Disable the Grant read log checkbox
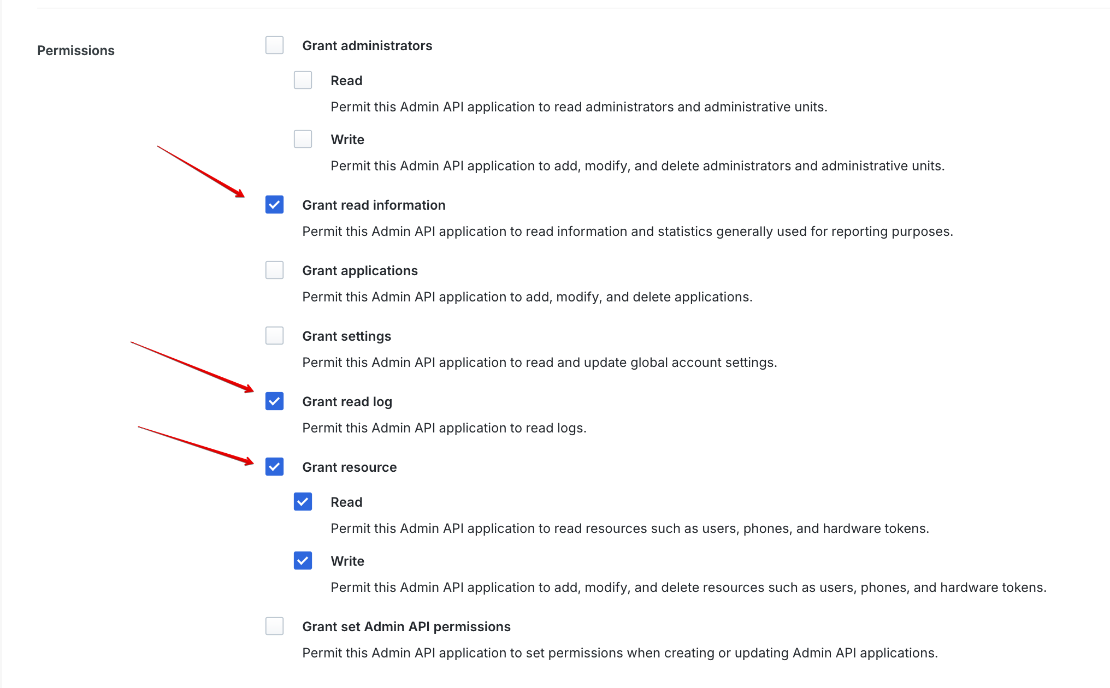 point(274,401)
